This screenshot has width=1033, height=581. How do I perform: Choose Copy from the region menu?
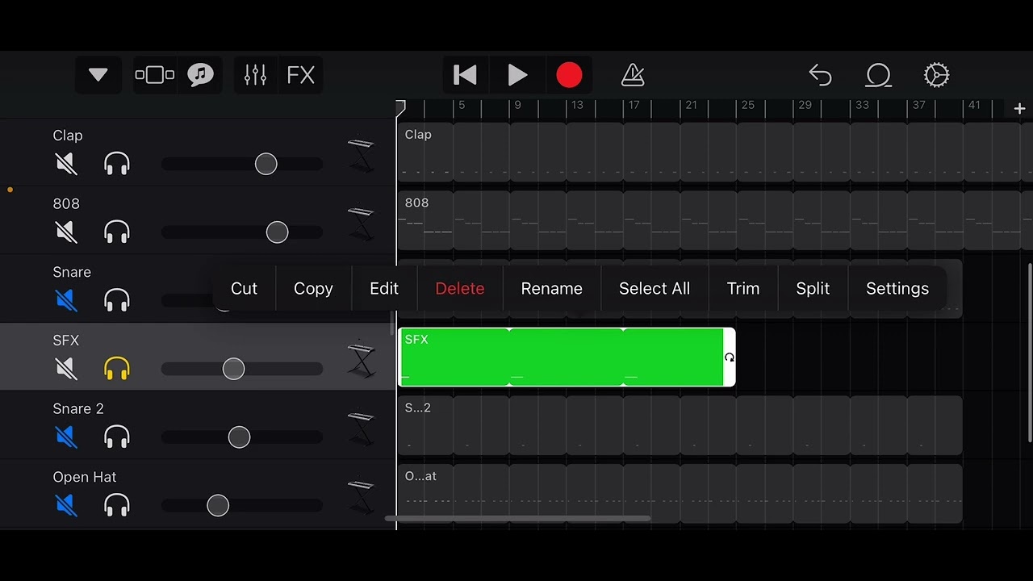tap(313, 288)
